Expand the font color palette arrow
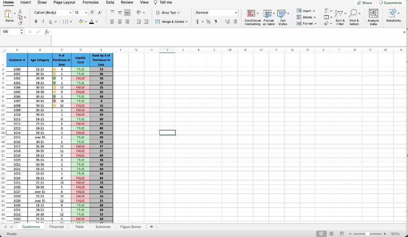The image size is (408, 237). [96, 22]
